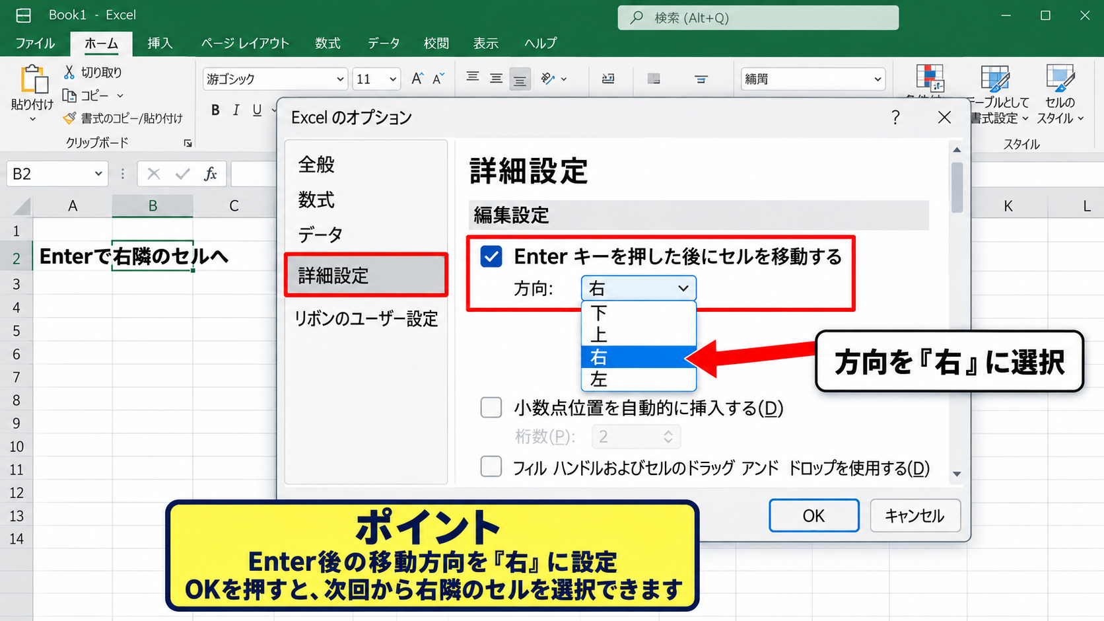This screenshot has width=1104, height=621.
Task: Expand the orientation dropdown arrow
Action: (x=564, y=79)
